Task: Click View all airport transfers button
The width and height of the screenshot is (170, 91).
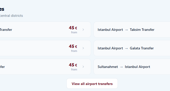Action: [92, 83]
